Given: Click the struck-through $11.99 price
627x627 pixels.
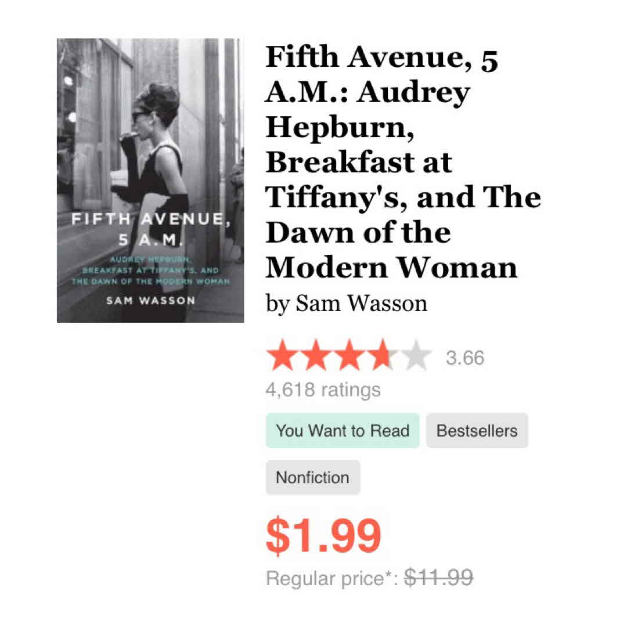Looking at the screenshot, I should click(438, 578).
